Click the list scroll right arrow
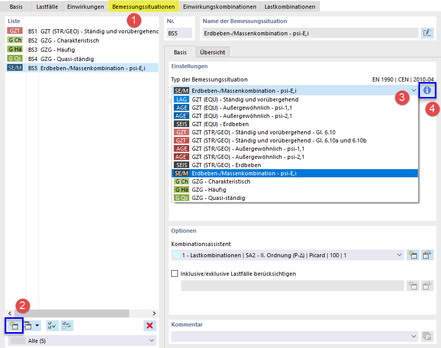The width and height of the screenshot is (441, 348). pyautogui.click(x=154, y=313)
